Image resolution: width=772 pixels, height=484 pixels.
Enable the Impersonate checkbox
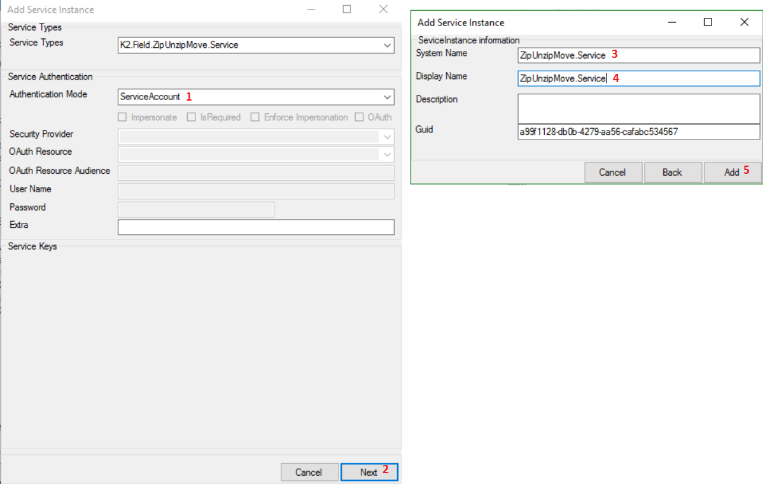[123, 117]
